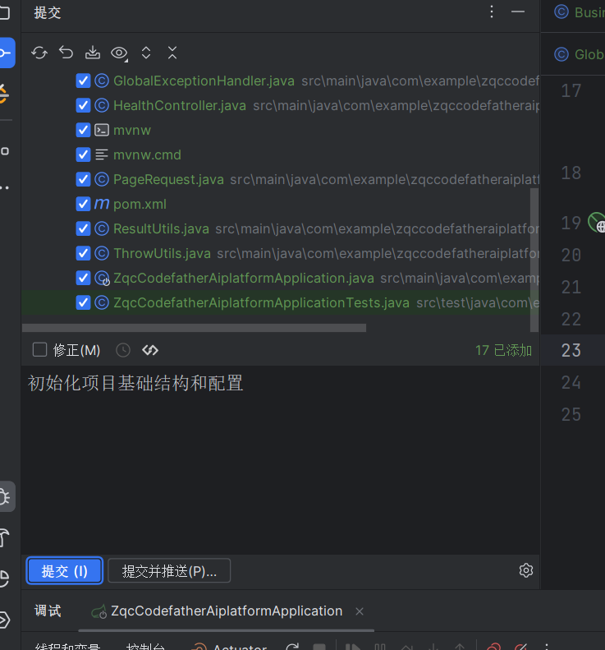Click line number 17 in editor gutter
This screenshot has width=605, height=650.
(x=571, y=90)
